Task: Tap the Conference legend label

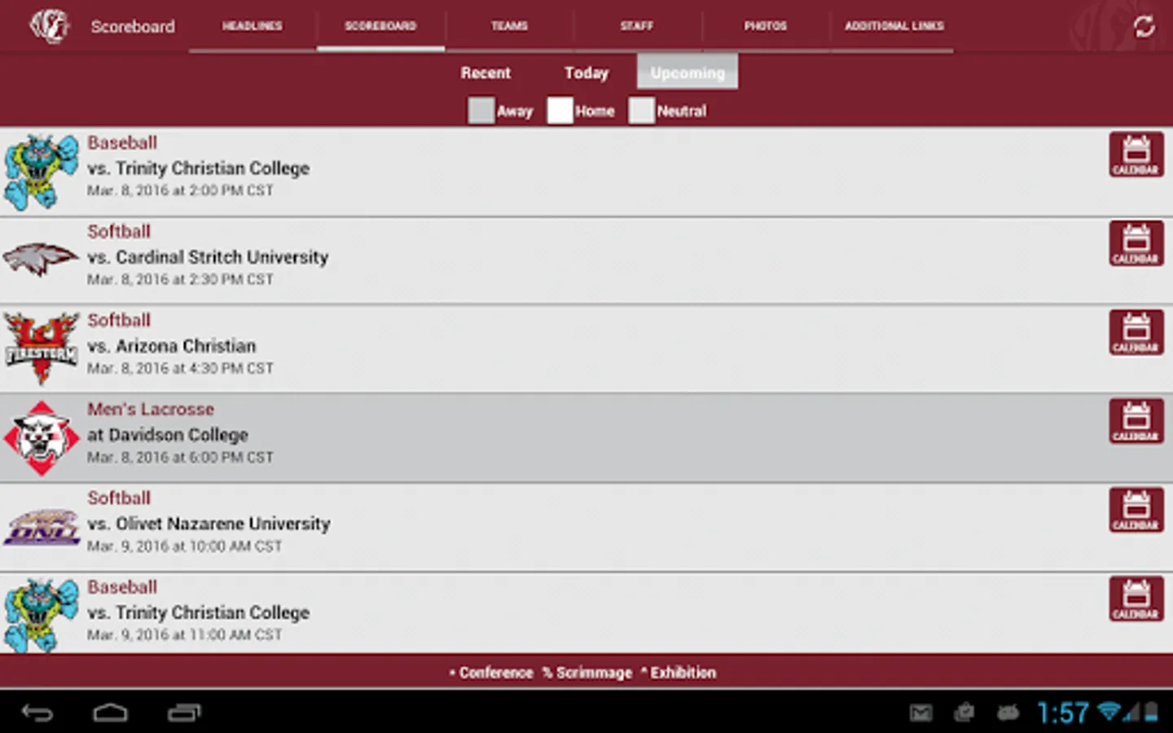Action: (491, 673)
